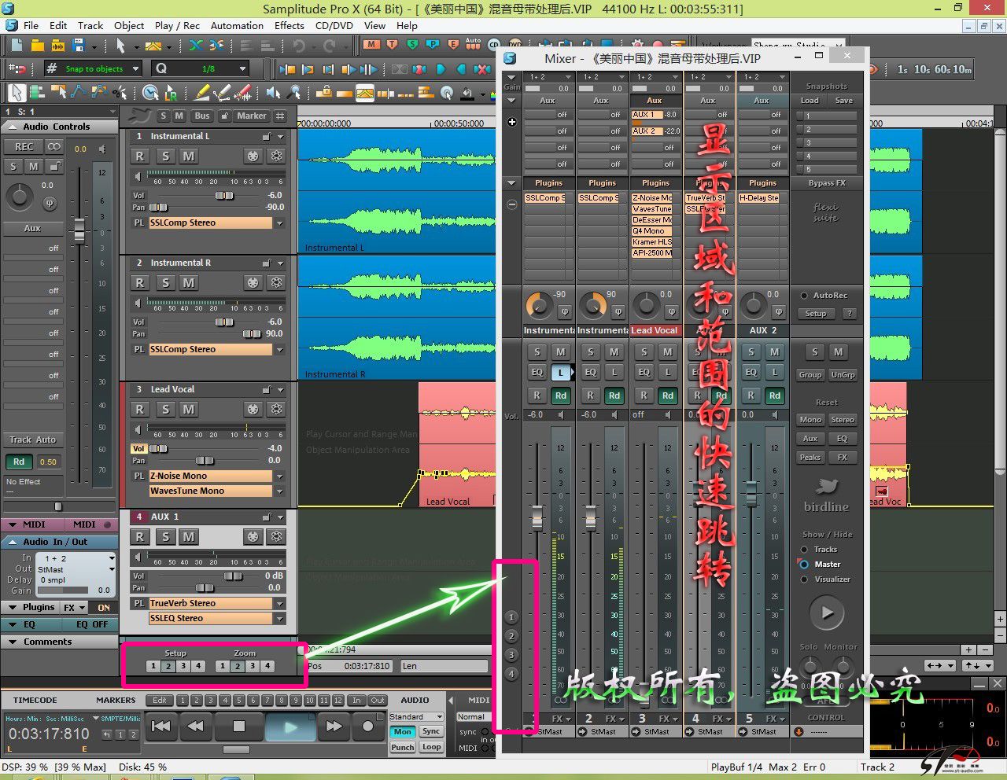Click the minus icon in the Mixer Plugins section

[512, 204]
